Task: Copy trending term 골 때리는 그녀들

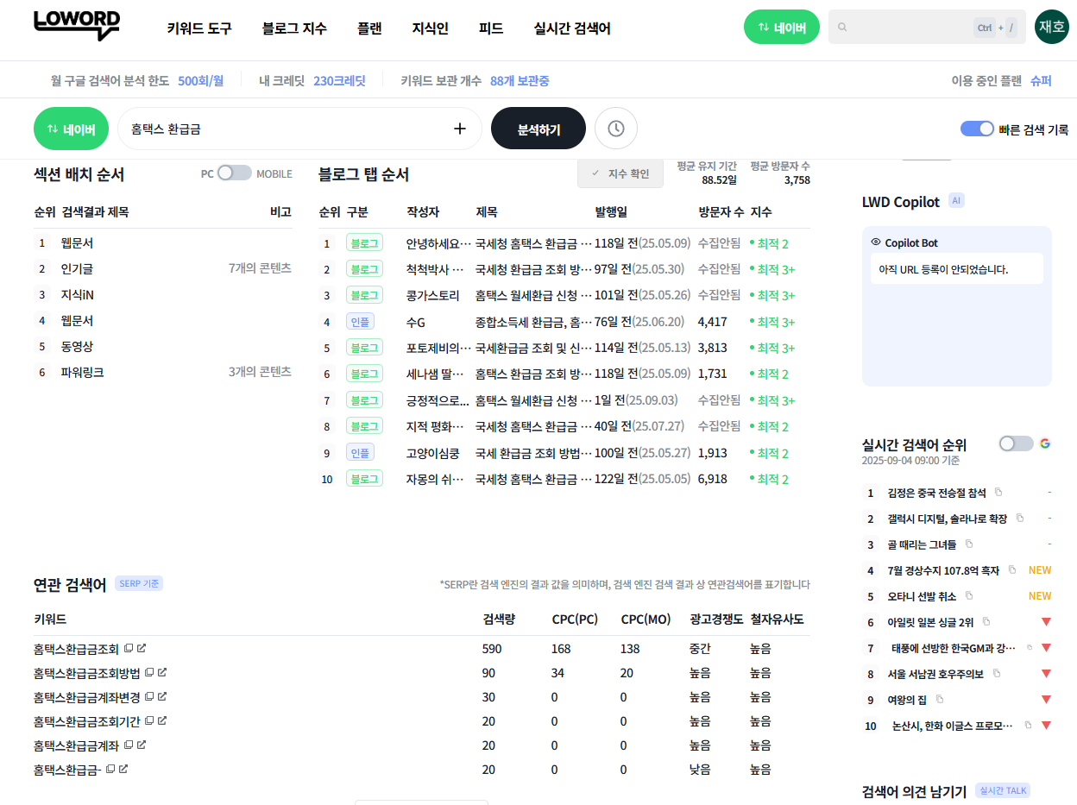Action: [969, 544]
